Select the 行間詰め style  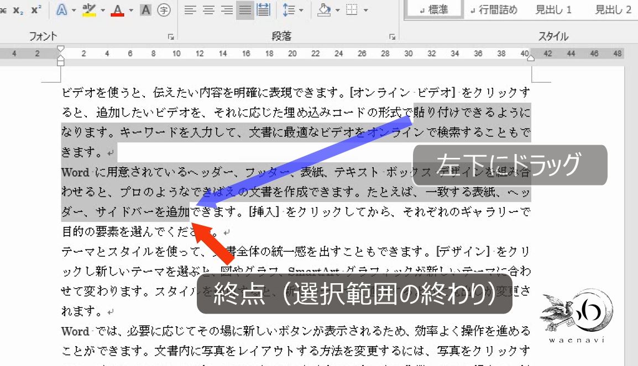tap(493, 9)
